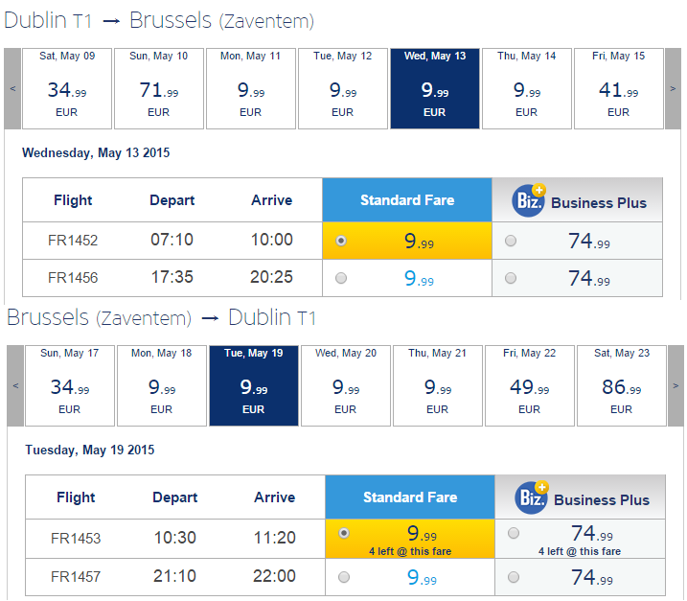687x601 pixels.
Task: Select the Sat, May 09 outbound date
Action: click(67, 88)
